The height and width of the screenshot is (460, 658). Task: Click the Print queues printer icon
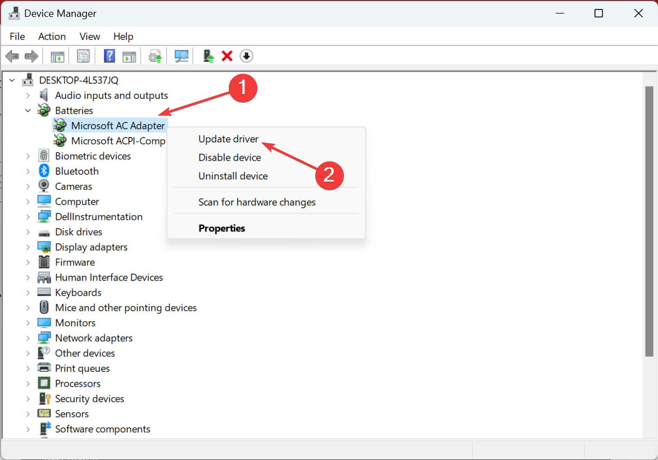pos(44,368)
